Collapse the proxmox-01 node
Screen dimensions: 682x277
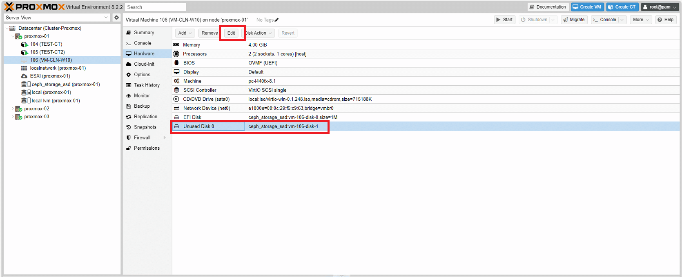tap(13, 36)
